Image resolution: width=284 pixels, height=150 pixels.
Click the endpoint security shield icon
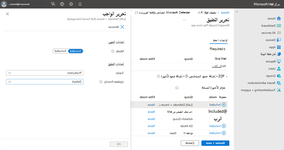[279, 54]
